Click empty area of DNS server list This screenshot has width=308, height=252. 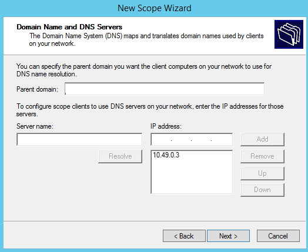[192, 179]
